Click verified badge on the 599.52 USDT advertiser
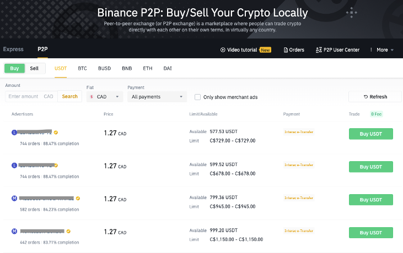This screenshot has height=253, width=403. tap(56, 166)
